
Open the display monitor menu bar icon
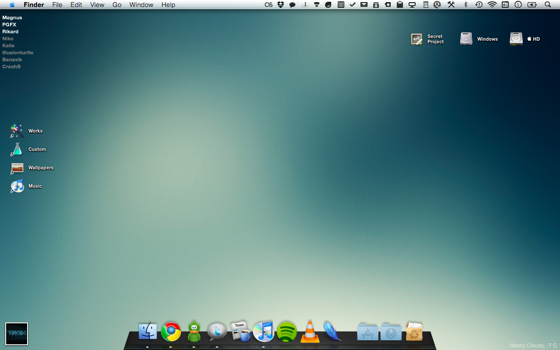[412, 5]
